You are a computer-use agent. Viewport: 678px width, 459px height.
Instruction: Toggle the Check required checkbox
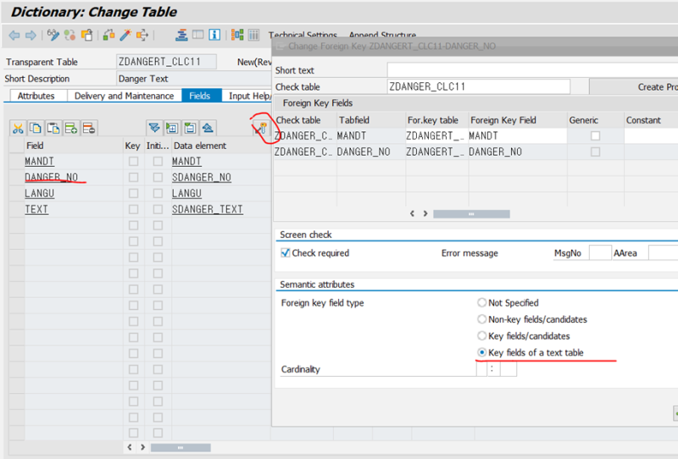tap(286, 253)
